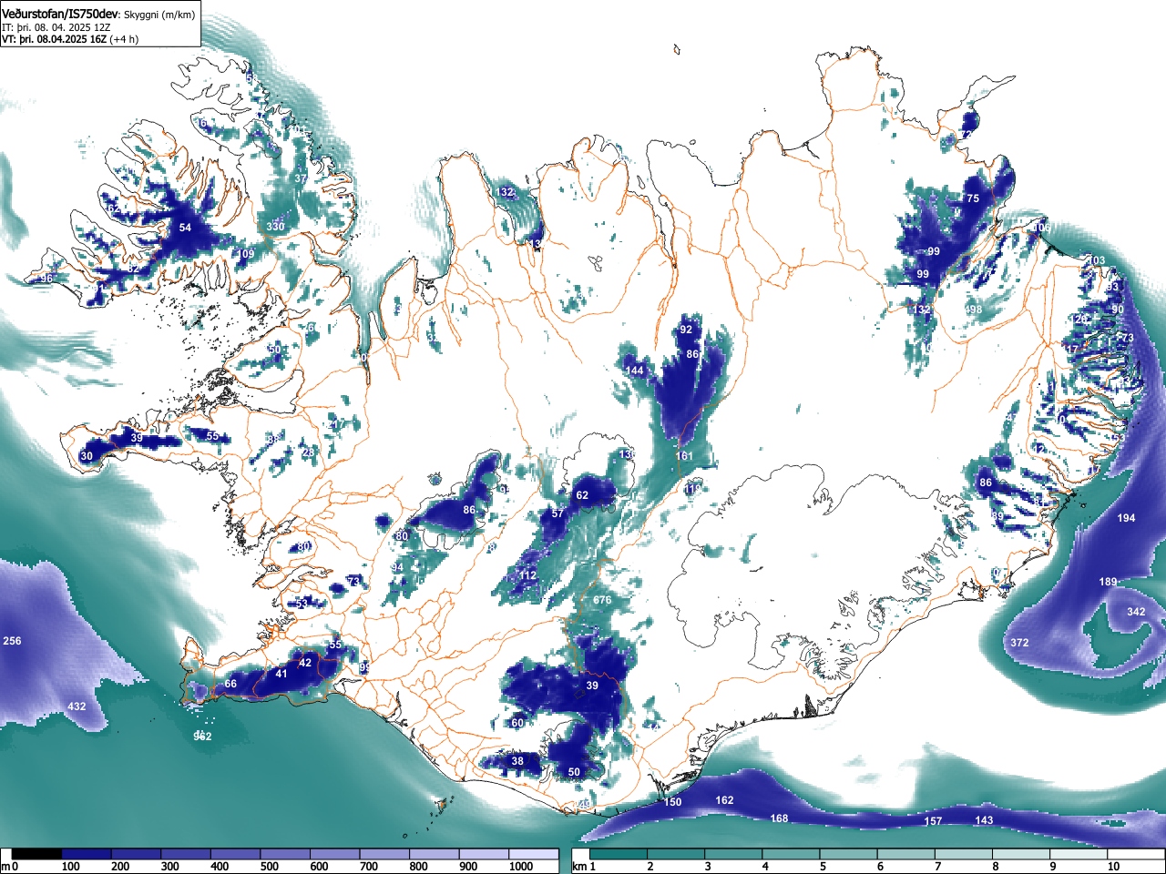Click the 57 value in the central fog patch
The width and height of the screenshot is (1166, 874).
tap(557, 513)
